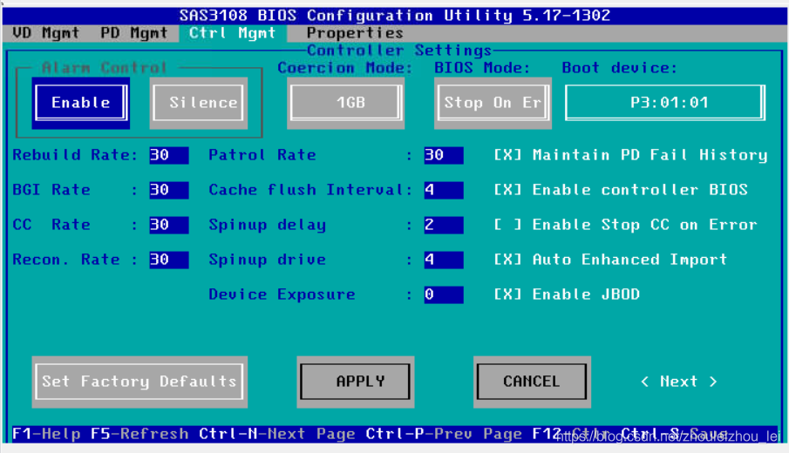The image size is (789, 453).
Task: Open the BIOS Mode Stop On Er selector
Action: (x=493, y=103)
